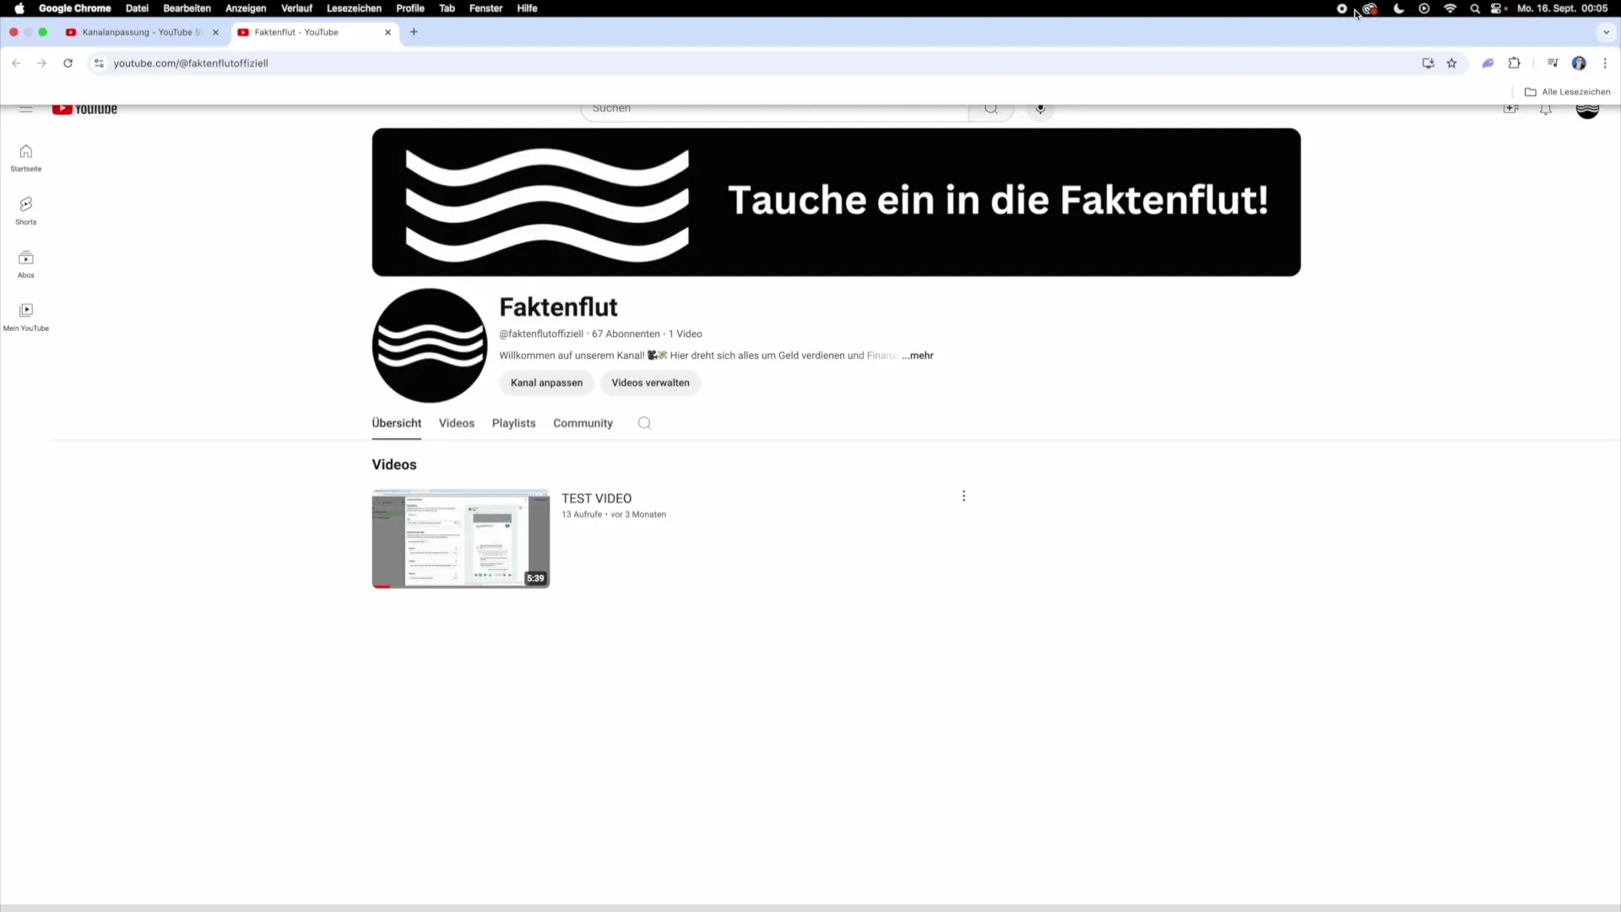Click the guide hamburger menu icon
The width and height of the screenshot is (1621, 912).
pyautogui.click(x=25, y=108)
